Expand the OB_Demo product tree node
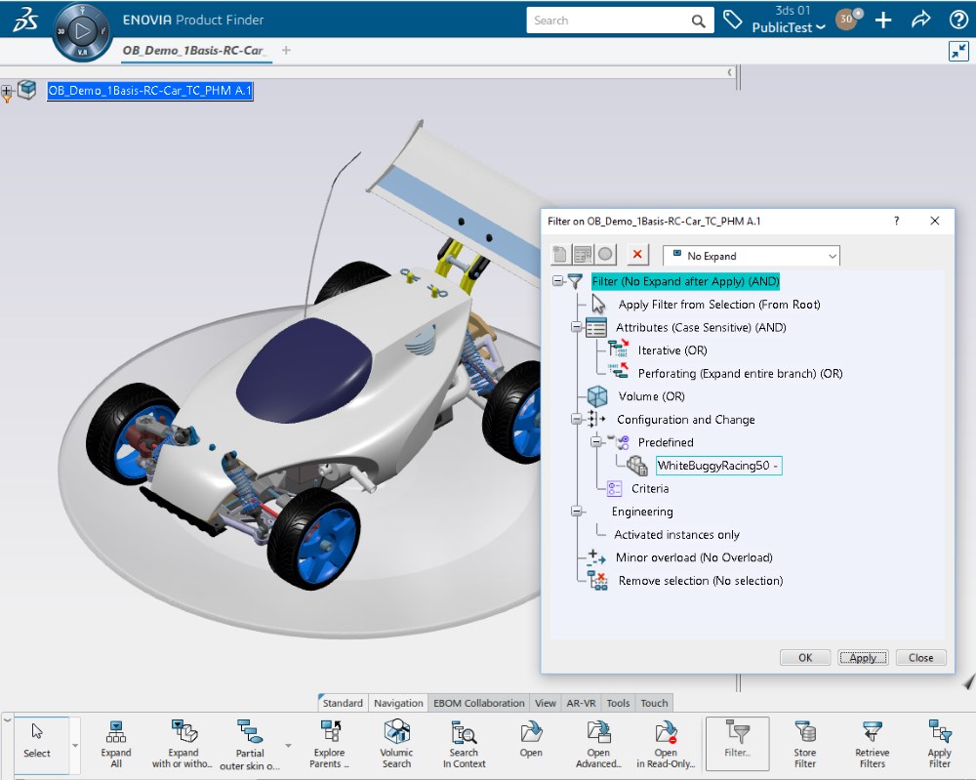The image size is (976, 780). tap(6, 90)
